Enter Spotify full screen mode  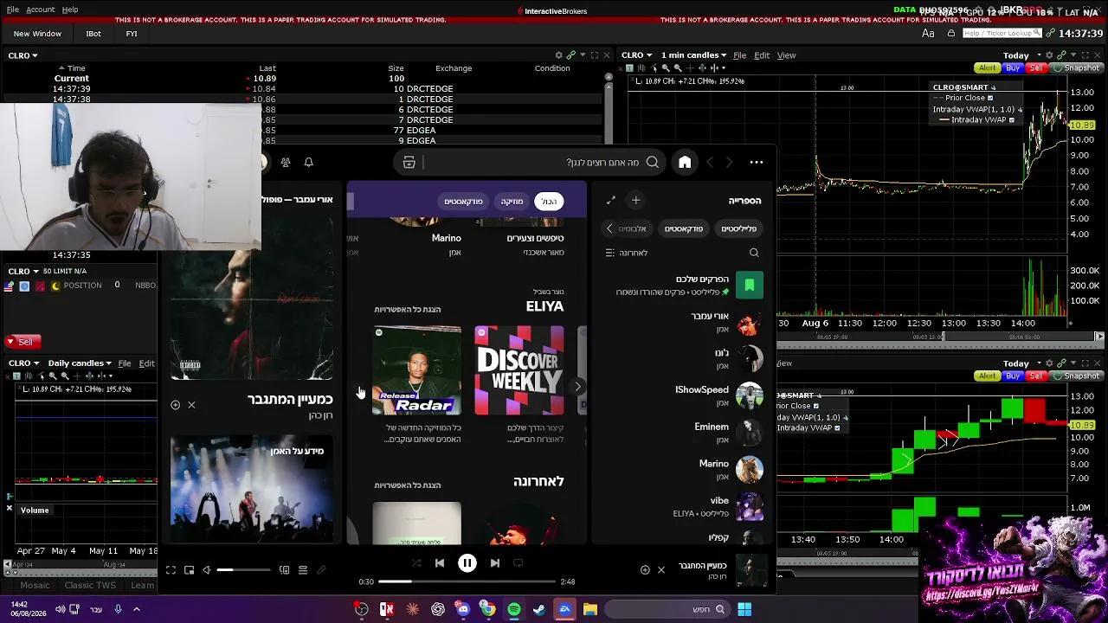(x=171, y=570)
